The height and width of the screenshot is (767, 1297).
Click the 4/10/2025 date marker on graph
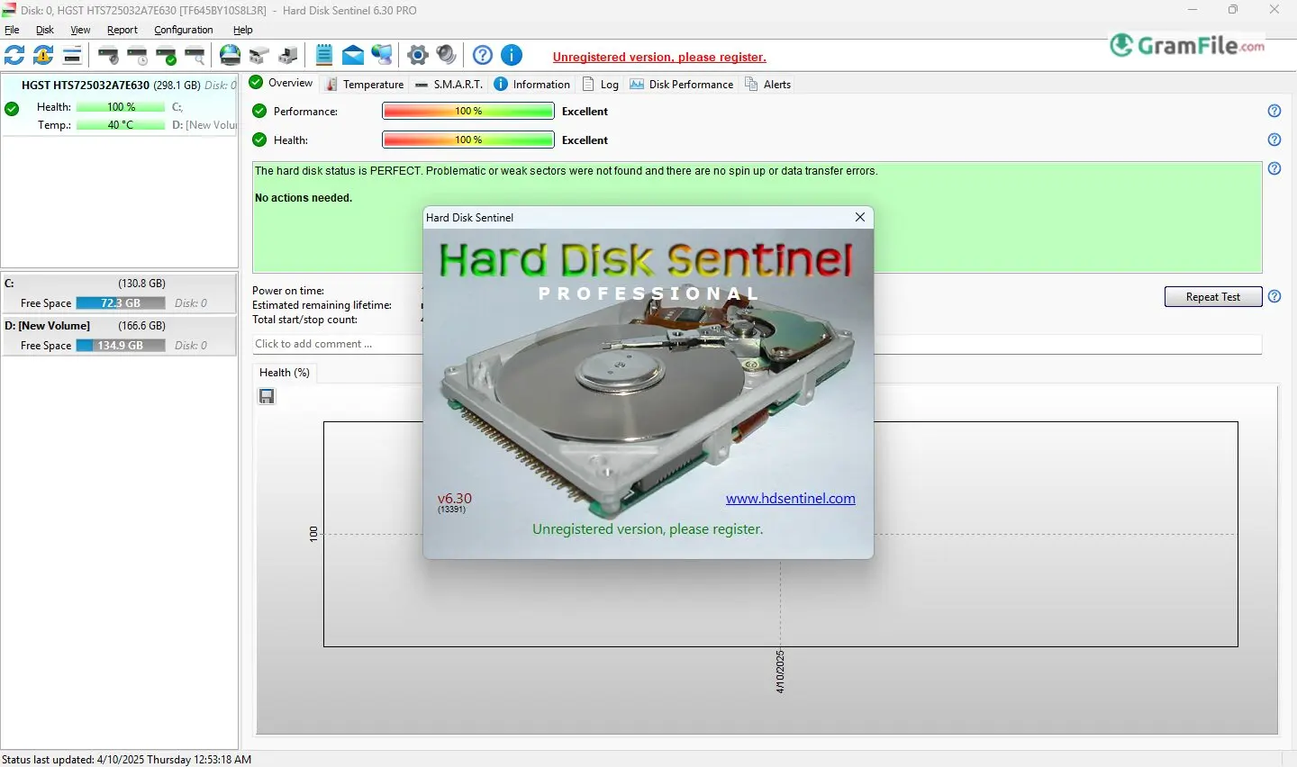[x=780, y=671]
